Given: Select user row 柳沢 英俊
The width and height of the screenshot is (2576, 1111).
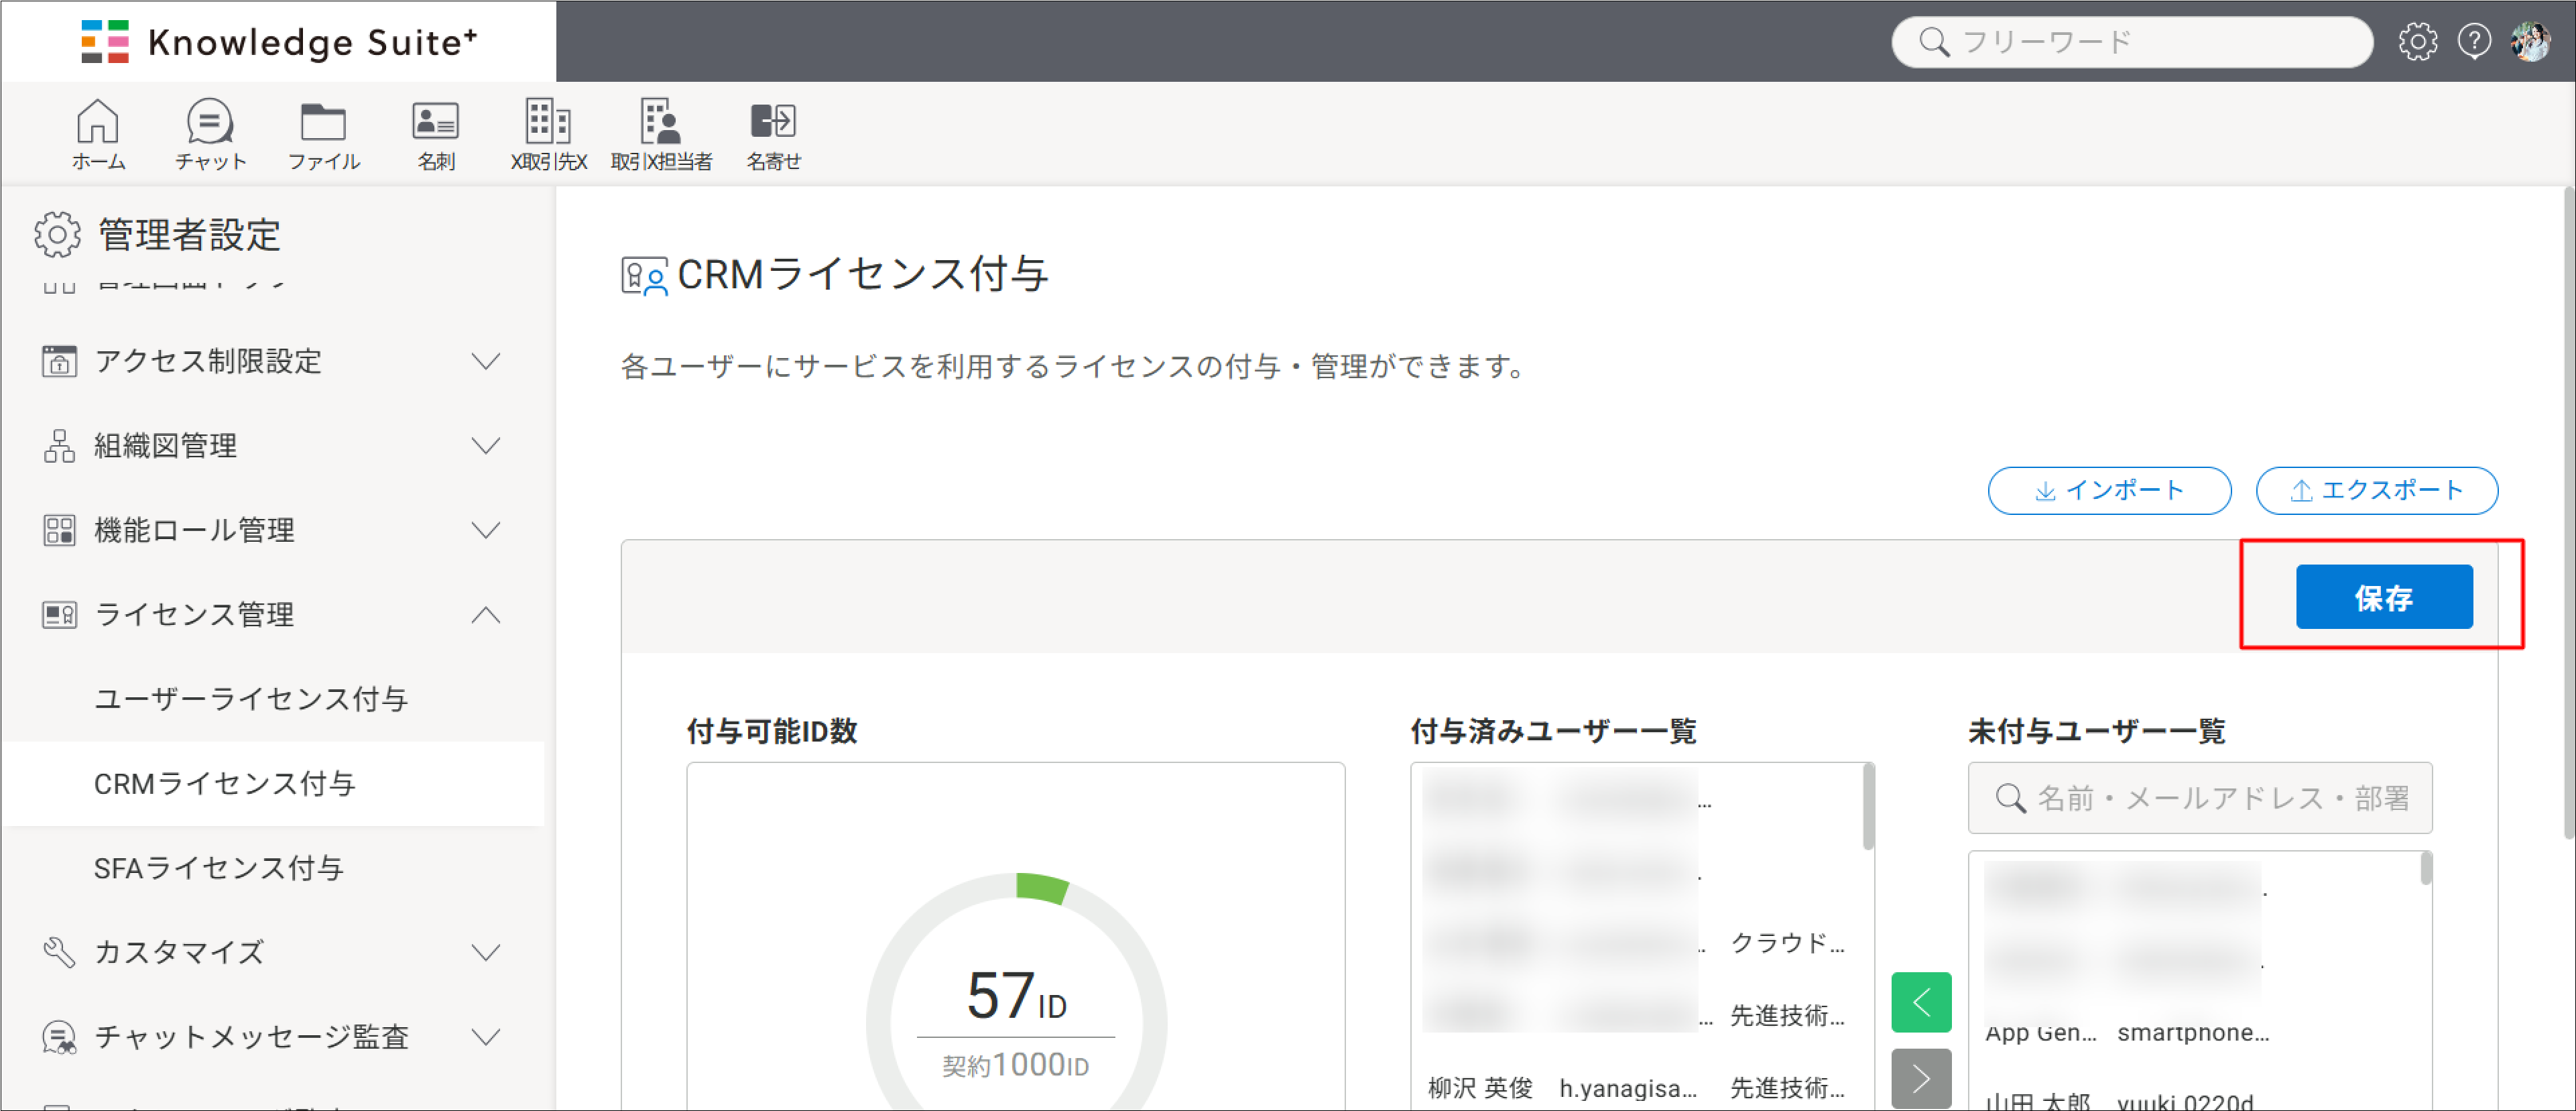Looking at the screenshot, I should [1636, 1088].
